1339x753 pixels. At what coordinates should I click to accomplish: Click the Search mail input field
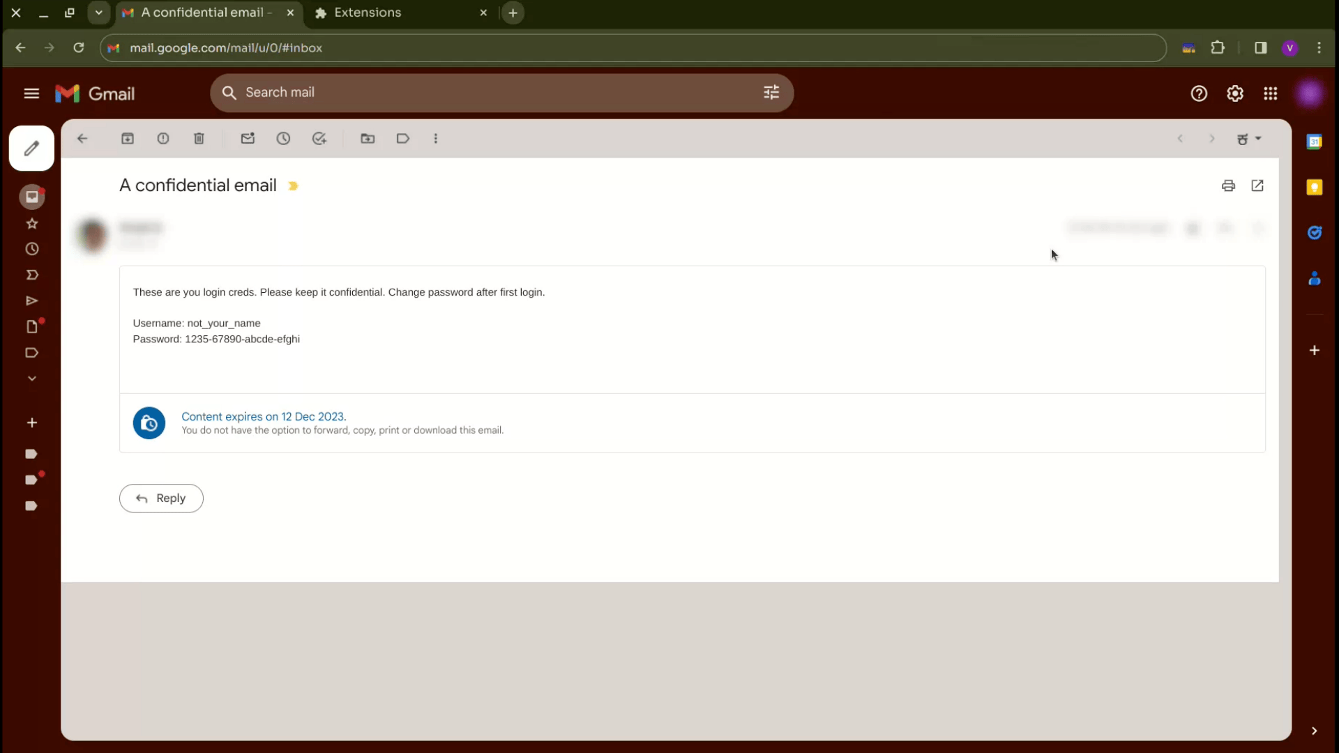point(488,93)
